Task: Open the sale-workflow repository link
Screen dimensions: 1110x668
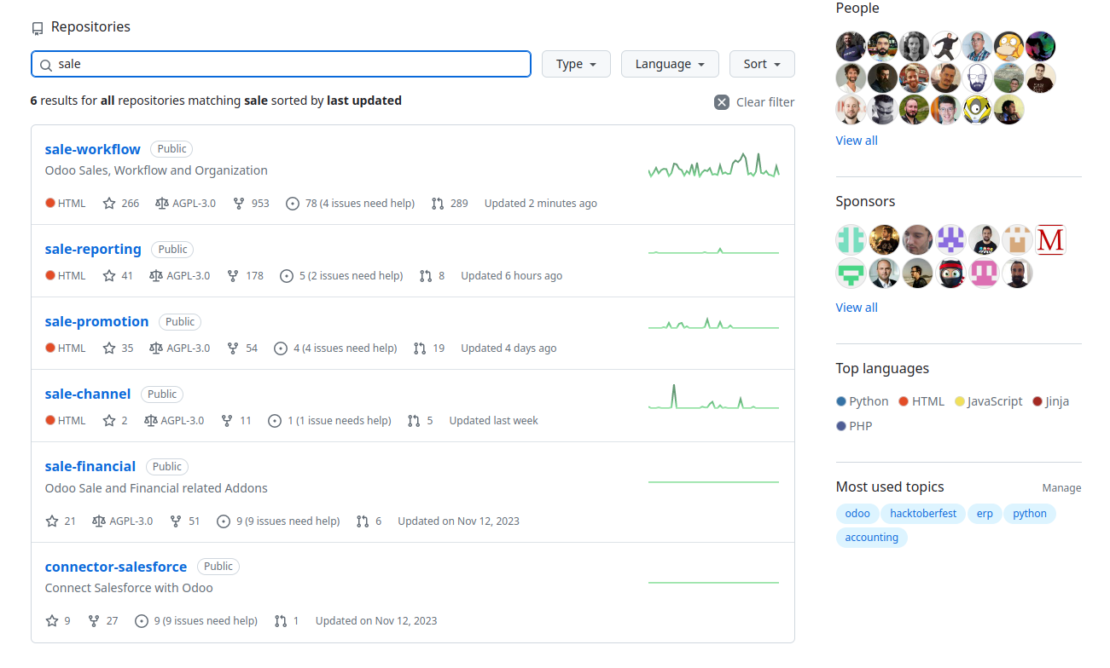Action: 92,149
